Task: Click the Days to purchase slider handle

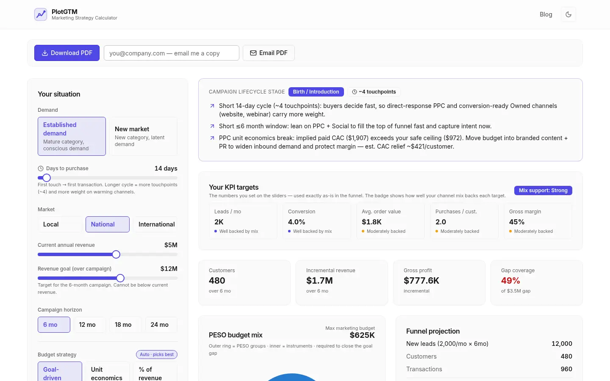Action: tap(47, 178)
